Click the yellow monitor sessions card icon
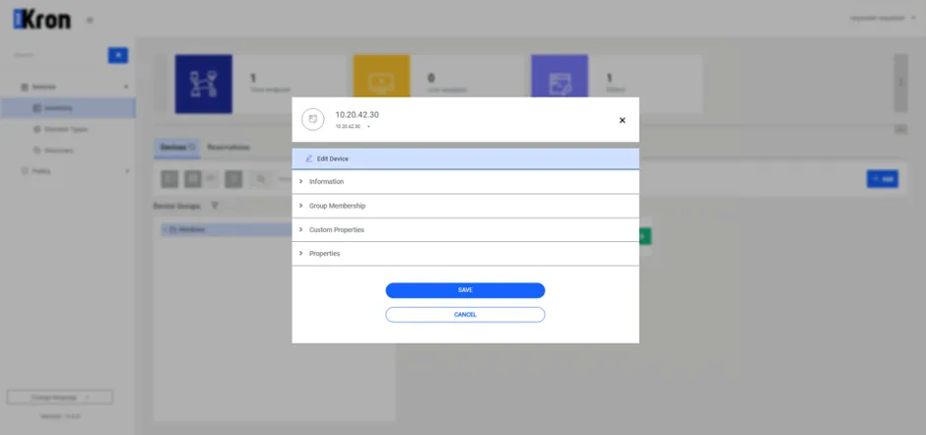The image size is (926, 435). coord(381,77)
